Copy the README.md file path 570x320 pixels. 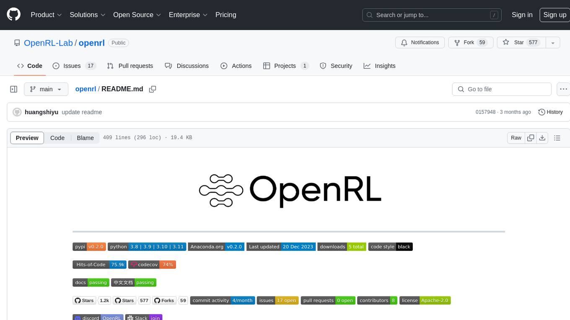(x=153, y=89)
